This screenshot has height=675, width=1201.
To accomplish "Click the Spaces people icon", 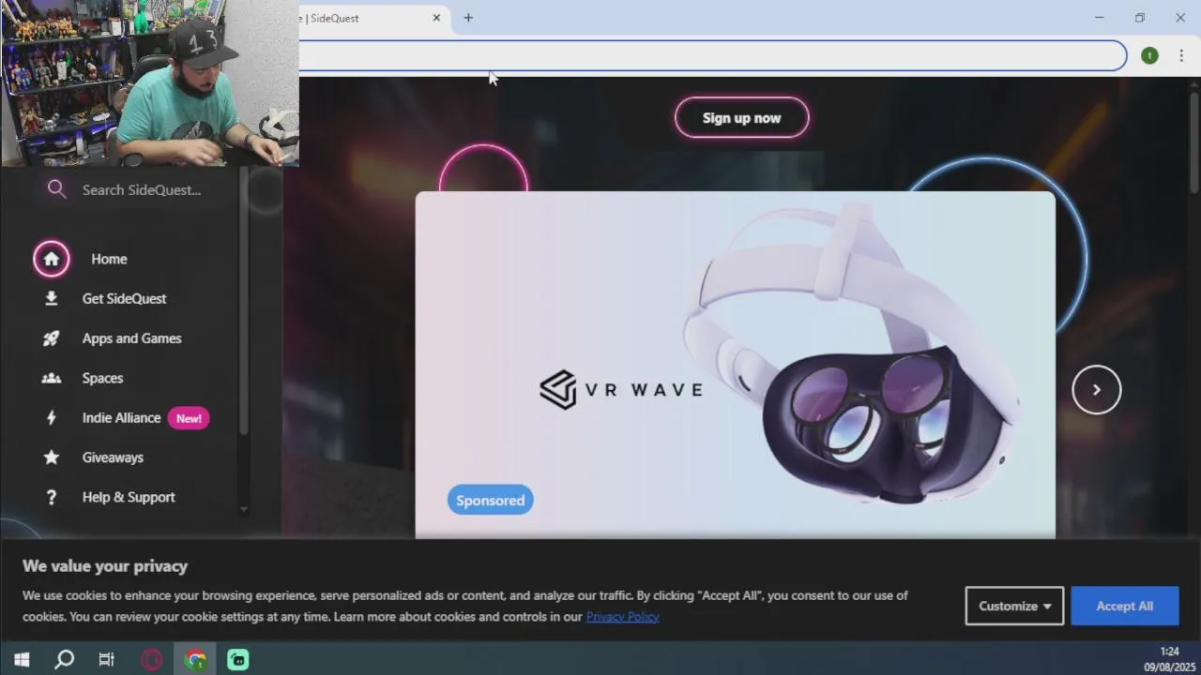I will pyautogui.click(x=52, y=378).
